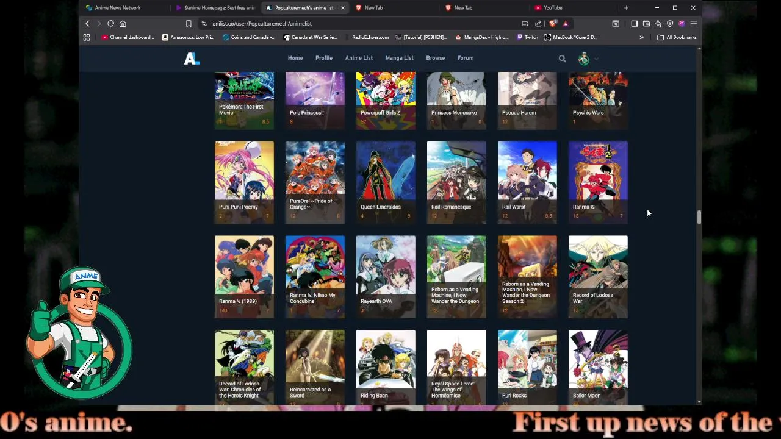Click the Leo AI sparkle icon

658,24
